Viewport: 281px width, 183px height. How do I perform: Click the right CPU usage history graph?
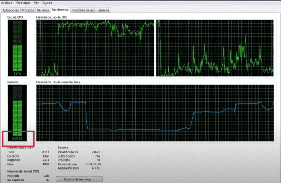215,48
